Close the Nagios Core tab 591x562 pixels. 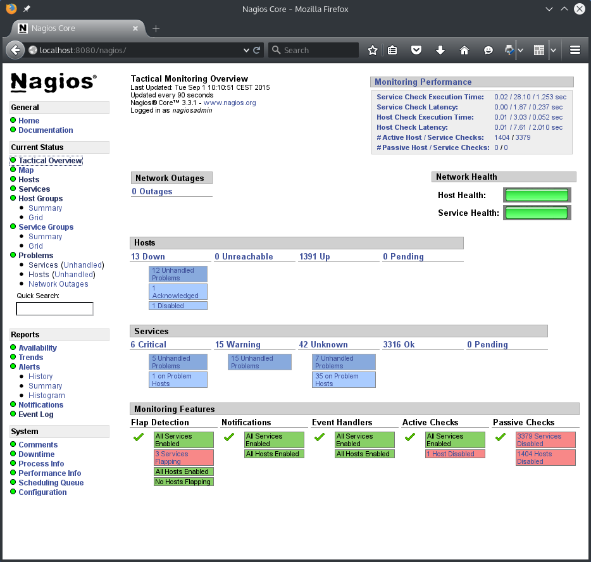pyautogui.click(x=135, y=28)
